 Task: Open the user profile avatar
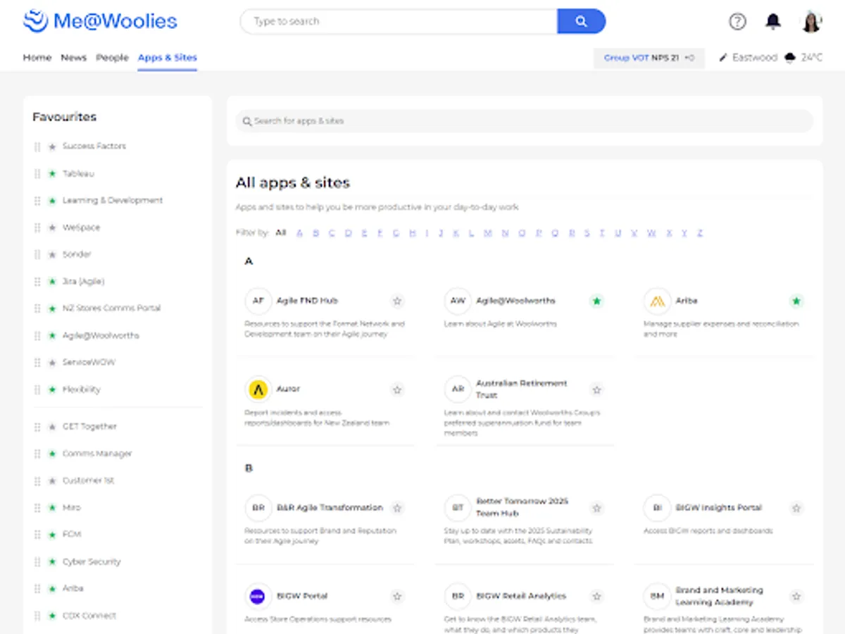point(811,21)
